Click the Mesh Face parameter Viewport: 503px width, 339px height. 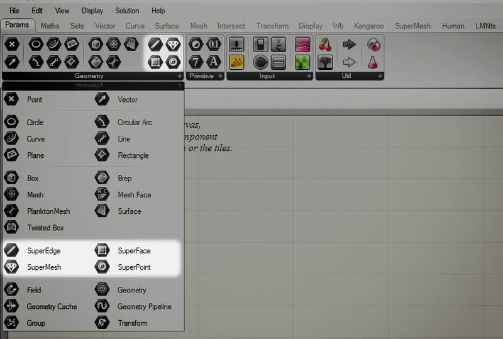click(x=134, y=195)
